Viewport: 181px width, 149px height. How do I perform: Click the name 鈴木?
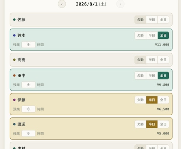tap(21, 35)
